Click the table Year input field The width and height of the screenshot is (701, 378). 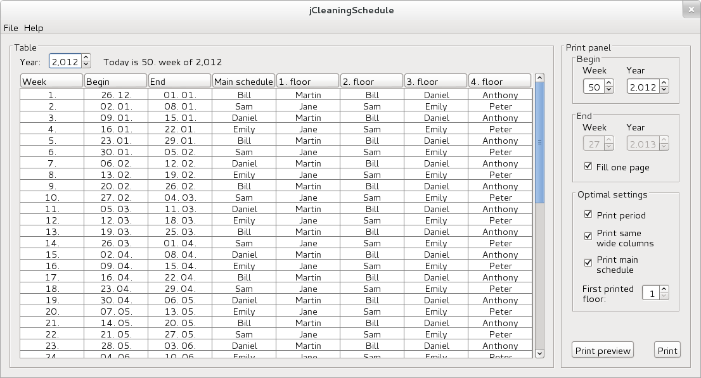point(65,61)
